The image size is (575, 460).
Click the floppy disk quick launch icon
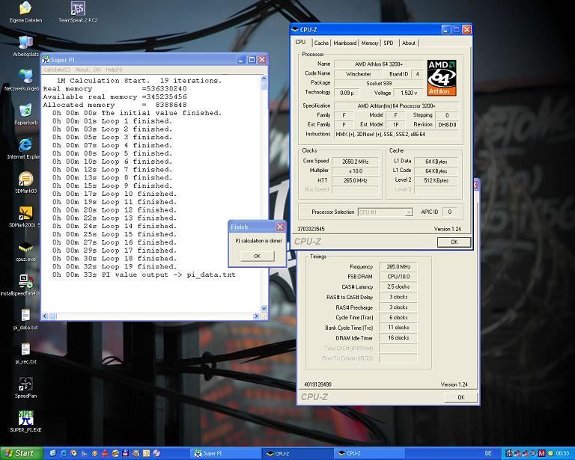126,453
